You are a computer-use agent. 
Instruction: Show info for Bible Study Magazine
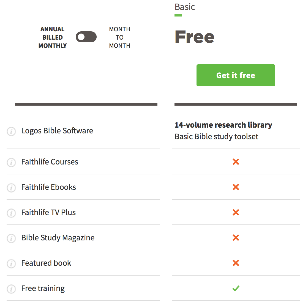[x=11, y=238]
